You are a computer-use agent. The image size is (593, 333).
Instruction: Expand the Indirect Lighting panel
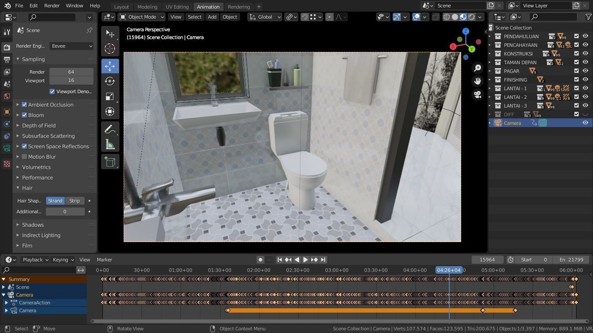tap(41, 235)
